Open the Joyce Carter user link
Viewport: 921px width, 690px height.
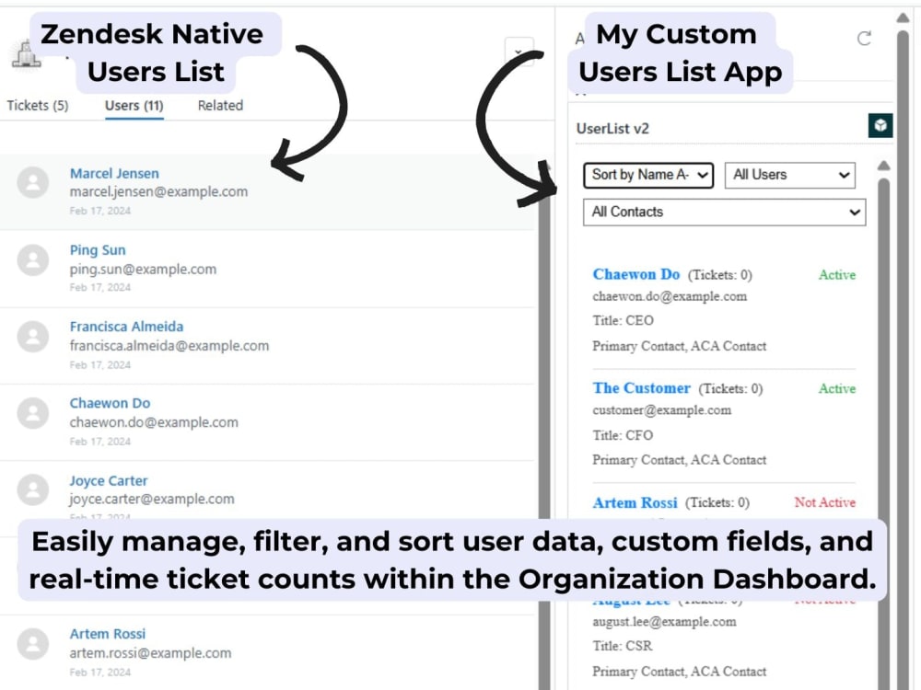click(x=109, y=480)
